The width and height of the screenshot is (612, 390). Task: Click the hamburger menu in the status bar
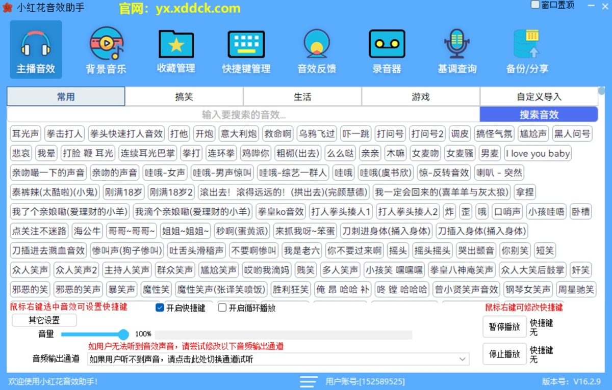point(308,381)
